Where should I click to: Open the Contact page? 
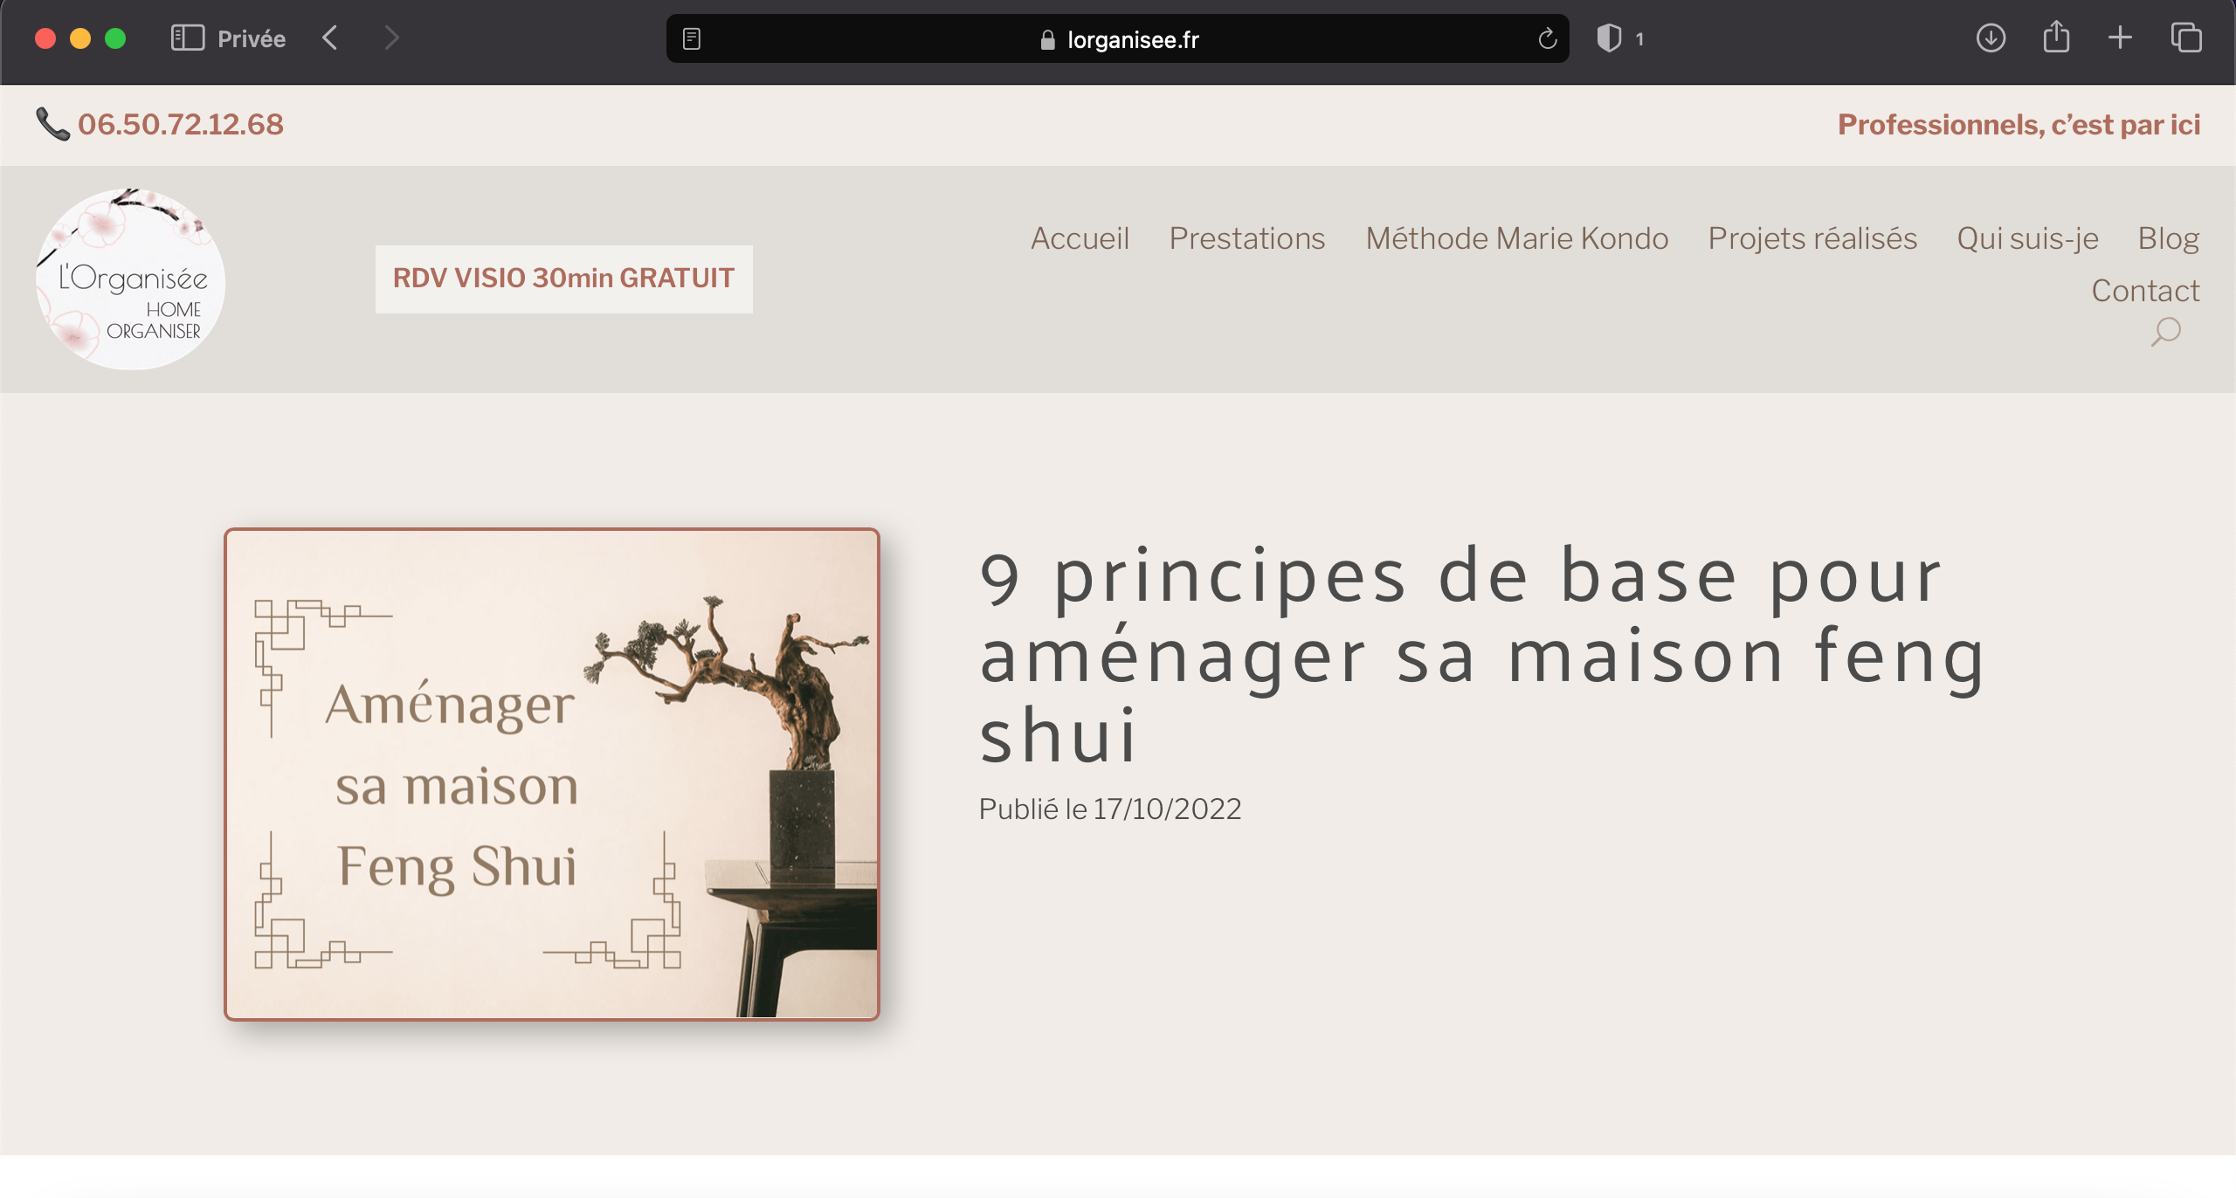[2145, 291]
